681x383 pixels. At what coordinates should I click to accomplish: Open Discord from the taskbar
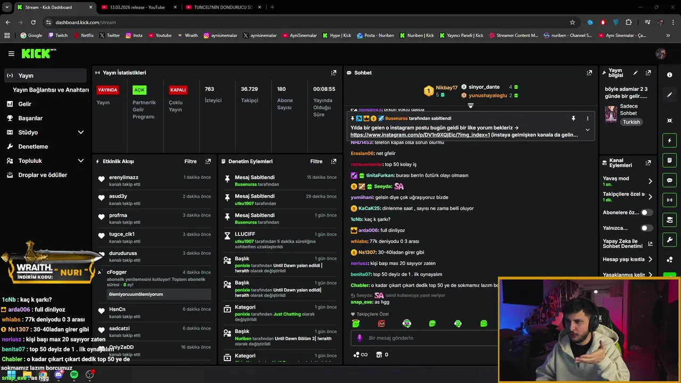point(59,375)
